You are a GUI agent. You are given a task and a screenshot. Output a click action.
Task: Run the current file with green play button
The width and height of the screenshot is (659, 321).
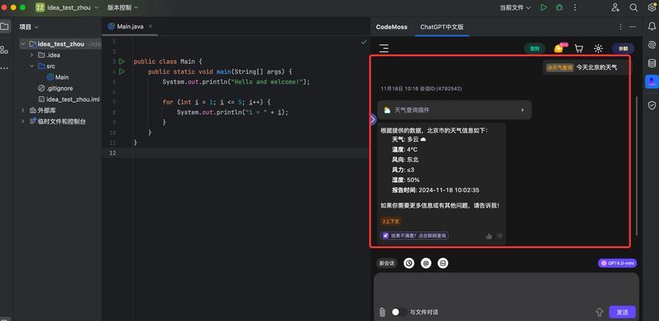(544, 7)
